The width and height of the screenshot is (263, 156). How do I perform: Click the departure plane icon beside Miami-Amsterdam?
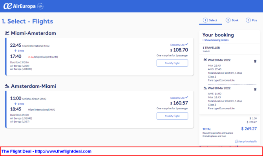pyautogui.click(x=7, y=33)
